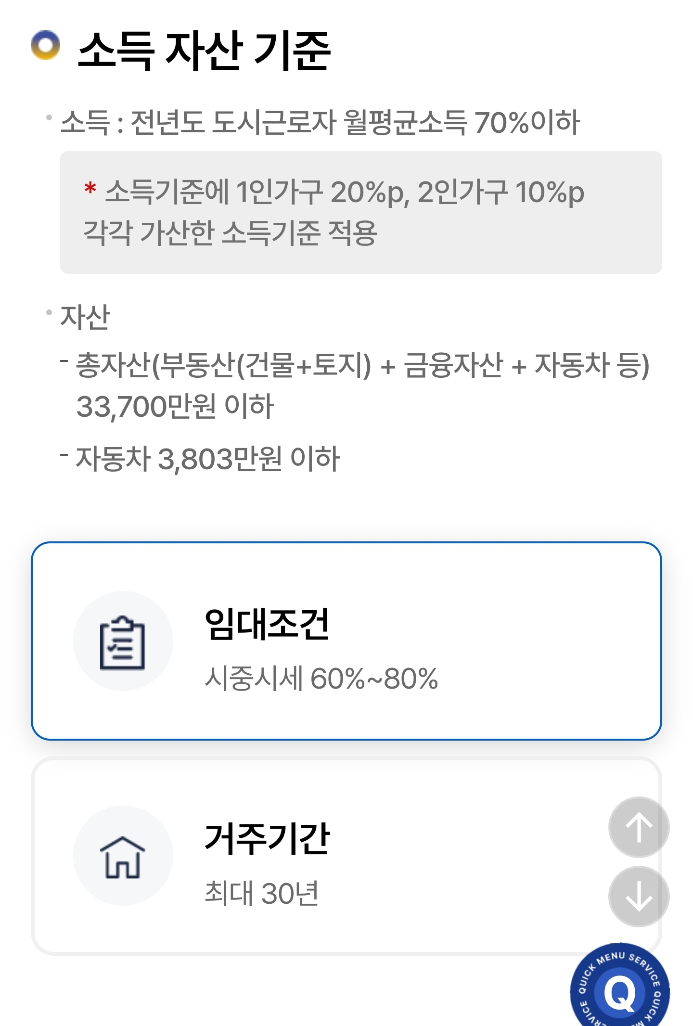Tap the 자산 bullet label

(85, 317)
